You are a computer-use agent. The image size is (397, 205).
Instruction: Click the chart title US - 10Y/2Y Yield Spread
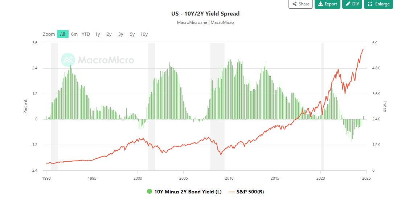205,14
